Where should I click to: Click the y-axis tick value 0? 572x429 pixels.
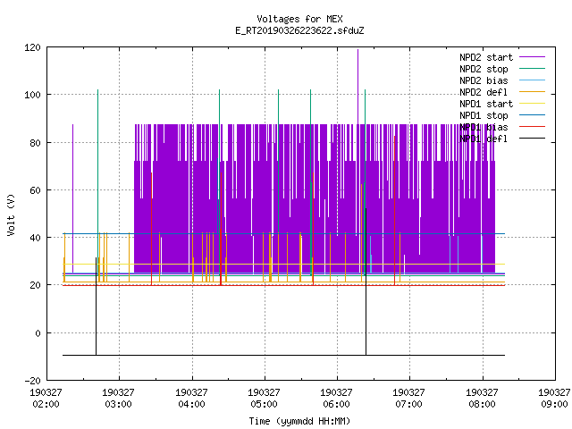click(38, 333)
